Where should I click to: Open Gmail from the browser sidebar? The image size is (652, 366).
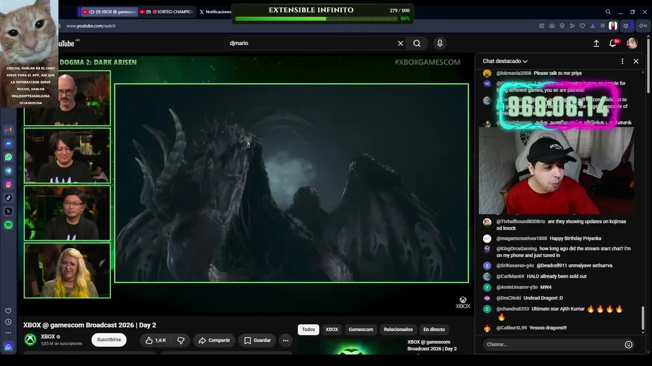[8, 130]
